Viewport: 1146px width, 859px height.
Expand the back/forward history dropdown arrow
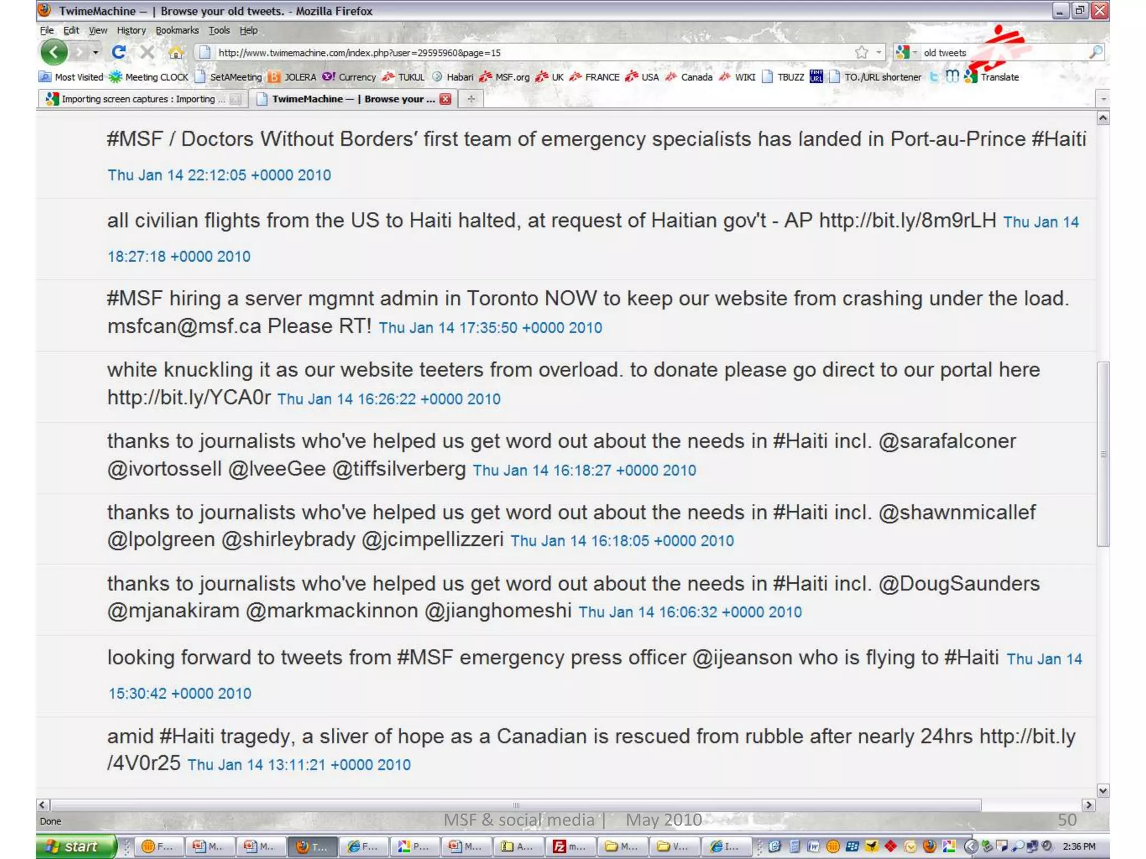[x=96, y=53]
